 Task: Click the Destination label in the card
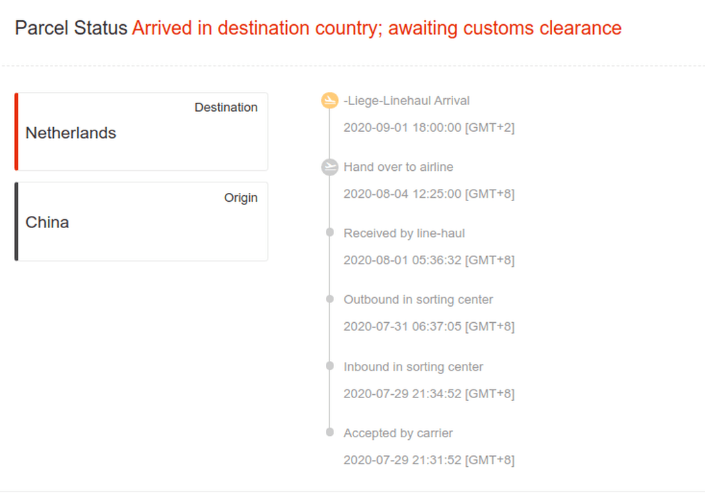point(226,108)
